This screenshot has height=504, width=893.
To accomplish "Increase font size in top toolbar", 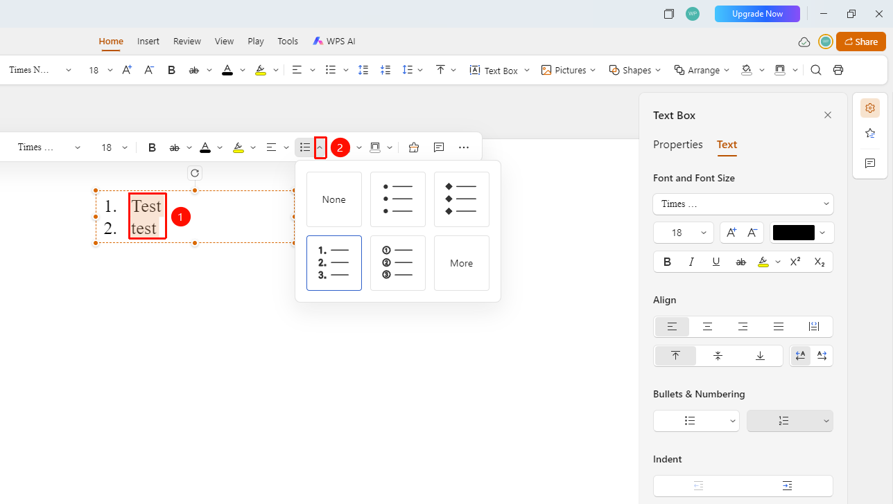I will tap(127, 70).
